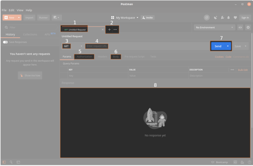Switch to the Tests tab
Image resolution: width=253 pixels, height=166 pixels.
pyautogui.click(x=153, y=57)
